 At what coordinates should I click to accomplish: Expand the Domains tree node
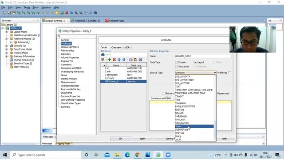pyautogui.click(x=7, y=46)
